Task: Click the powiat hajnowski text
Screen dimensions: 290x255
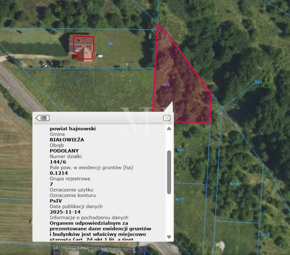Action: pyautogui.click(x=72, y=128)
